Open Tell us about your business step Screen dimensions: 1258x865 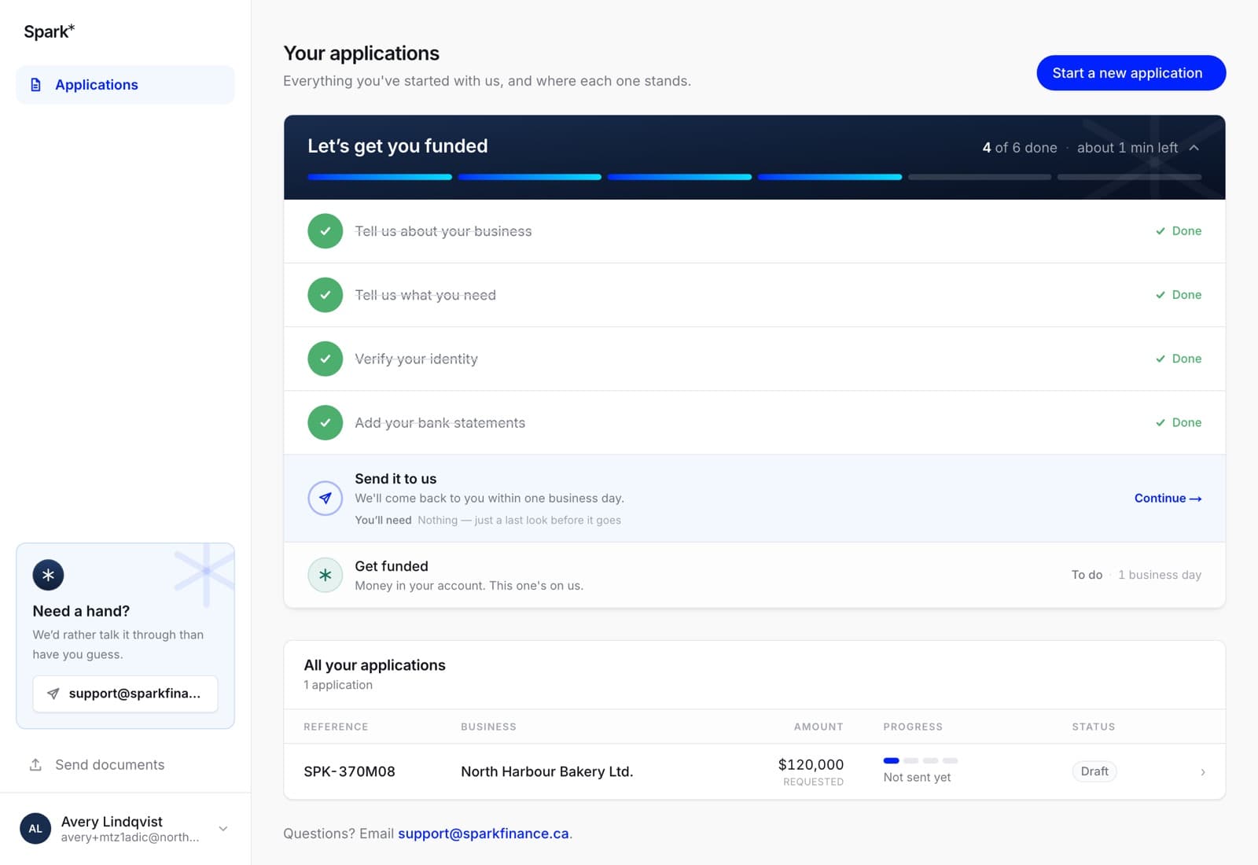point(754,231)
